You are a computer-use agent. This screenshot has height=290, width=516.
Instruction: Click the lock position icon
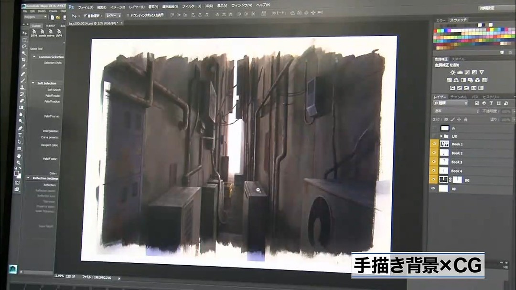[x=459, y=120]
